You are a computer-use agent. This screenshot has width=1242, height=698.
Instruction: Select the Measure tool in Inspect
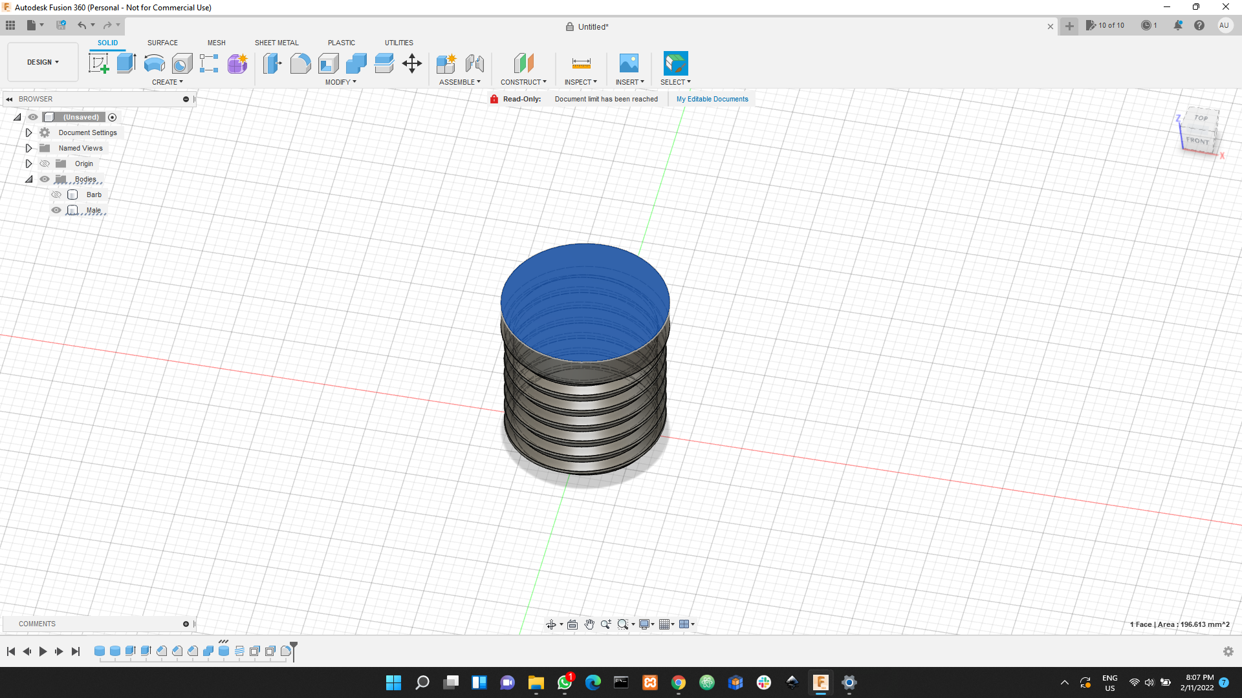pyautogui.click(x=580, y=63)
